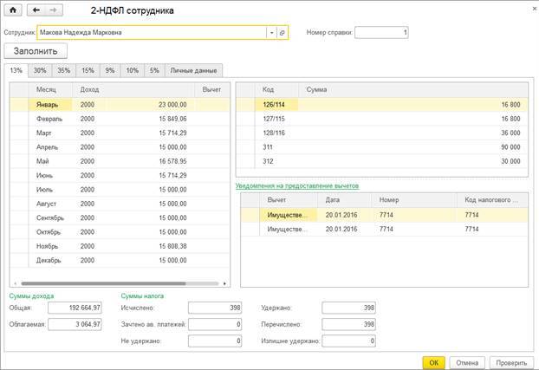Run the Проверить check button

tap(510, 362)
